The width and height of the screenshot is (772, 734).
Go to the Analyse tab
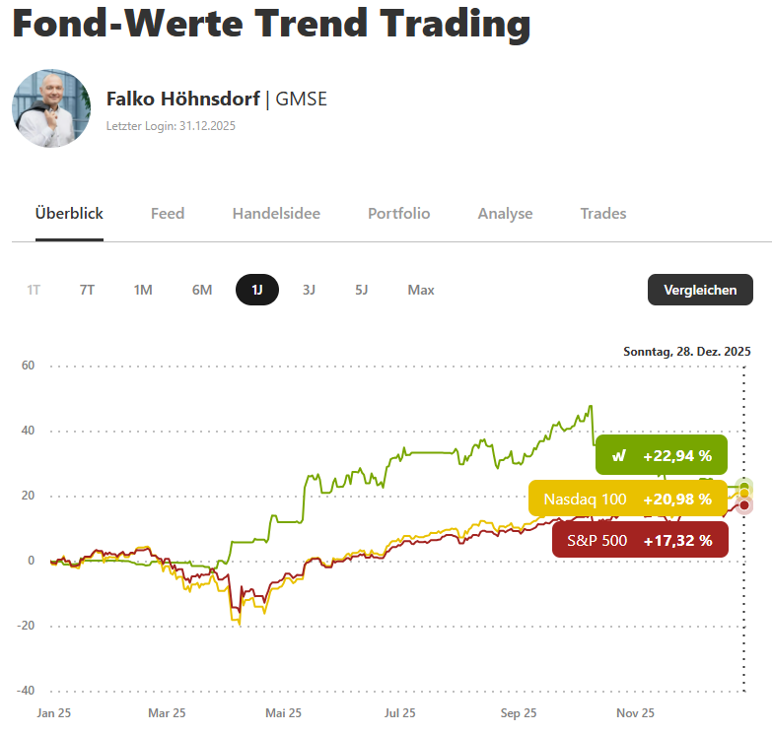click(505, 213)
